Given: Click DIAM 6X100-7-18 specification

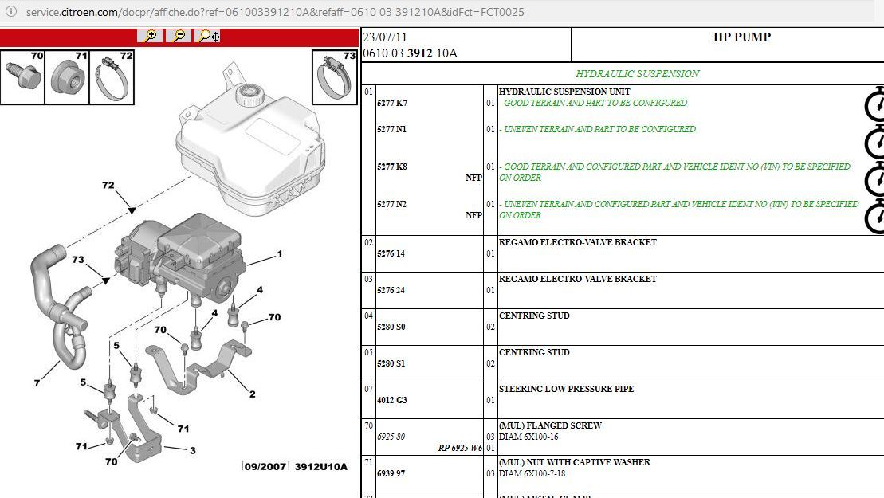Looking at the screenshot, I should coord(532,473).
